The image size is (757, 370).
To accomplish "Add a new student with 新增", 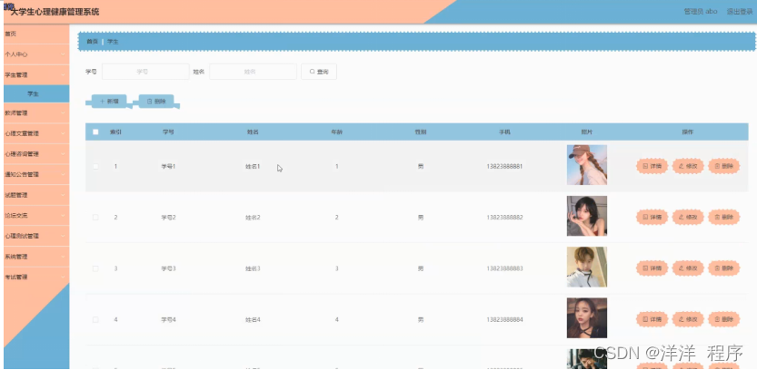I will coord(109,102).
